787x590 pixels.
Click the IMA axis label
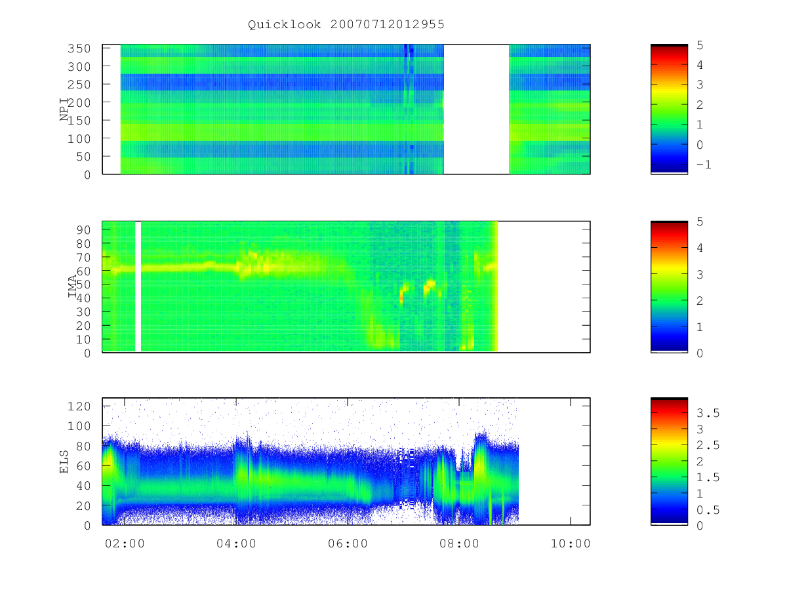click(72, 287)
